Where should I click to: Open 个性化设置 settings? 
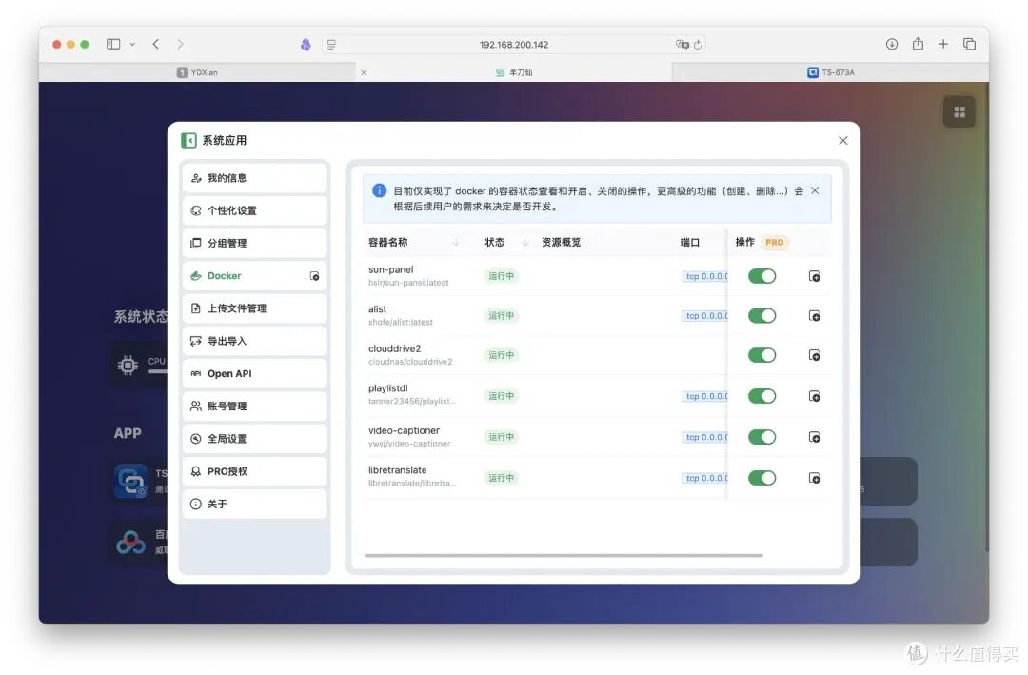click(254, 210)
